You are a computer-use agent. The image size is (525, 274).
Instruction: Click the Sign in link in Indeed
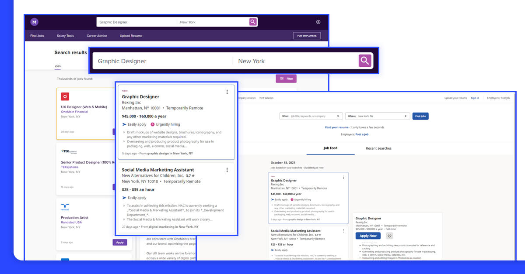pyautogui.click(x=475, y=98)
